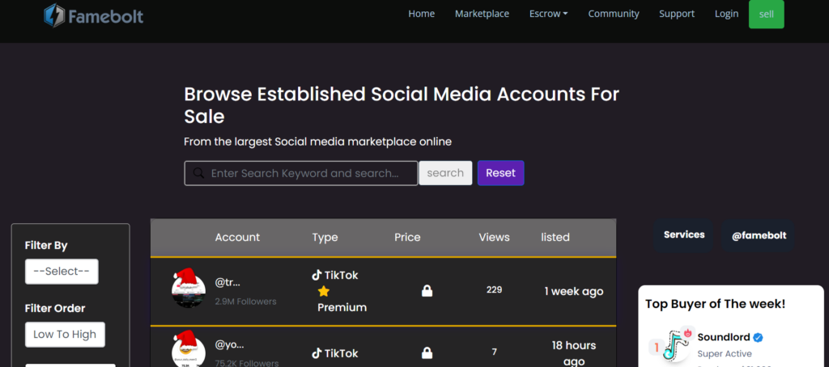The width and height of the screenshot is (829, 367).
Task: Click the Login link
Action: [726, 14]
